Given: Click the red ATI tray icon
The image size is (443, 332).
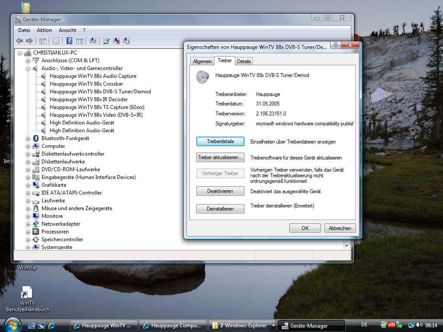Looking at the screenshot, I should click(x=392, y=325).
